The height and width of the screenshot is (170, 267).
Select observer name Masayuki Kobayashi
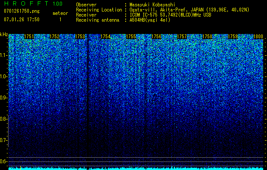point(152,5)
